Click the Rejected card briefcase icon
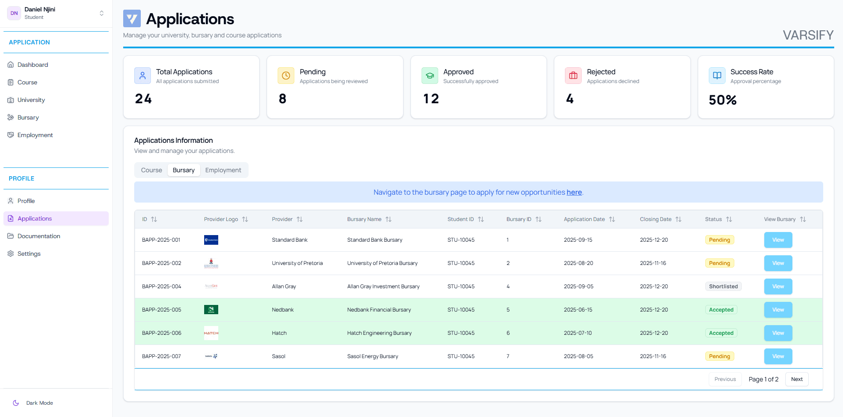The width and height of the screenshot is (843, 417). point(573,76)
